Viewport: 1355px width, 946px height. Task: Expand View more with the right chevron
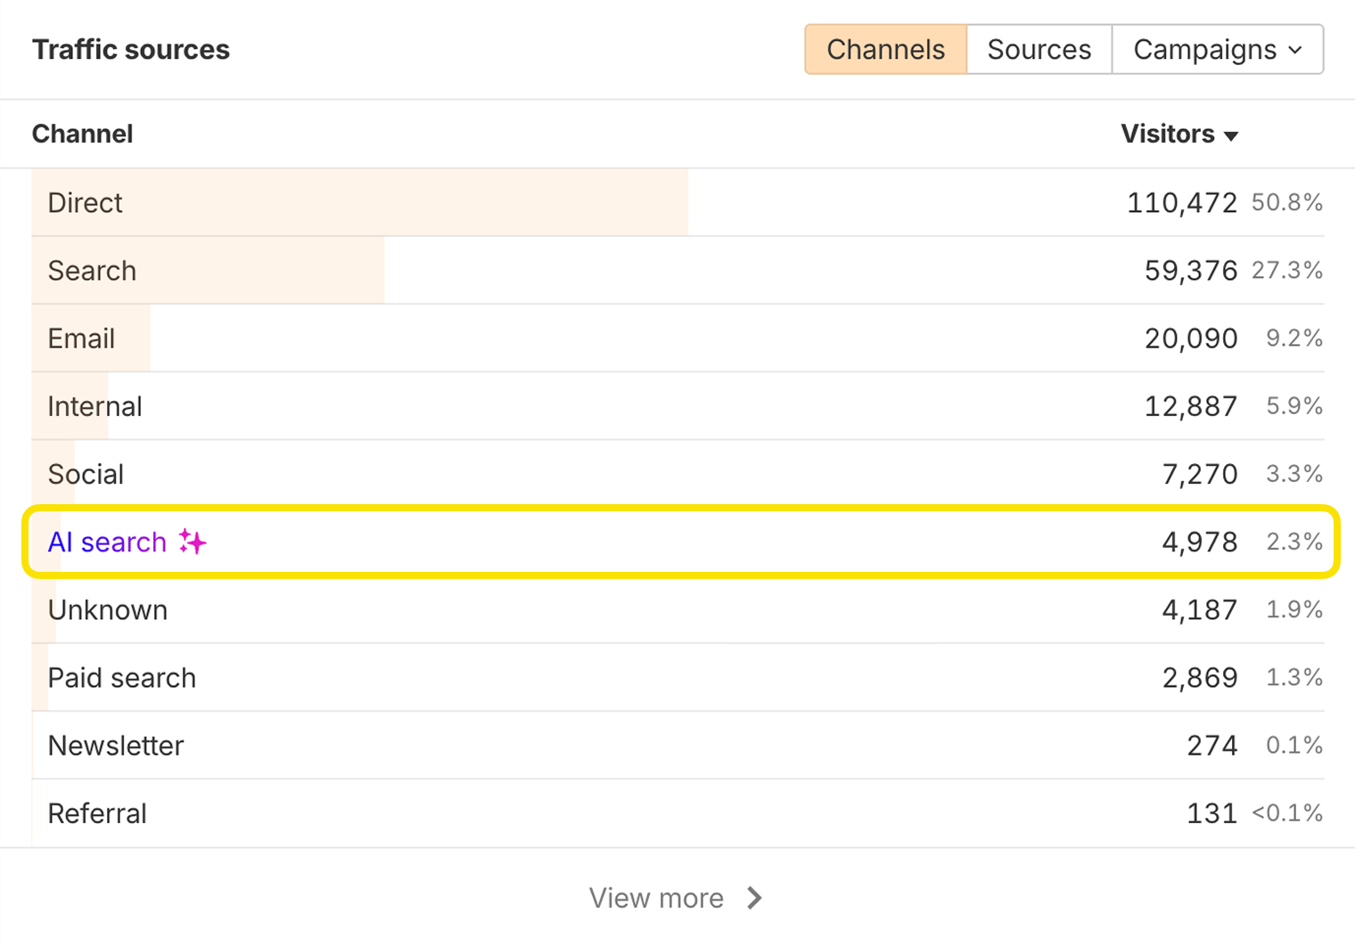point(754,898)
